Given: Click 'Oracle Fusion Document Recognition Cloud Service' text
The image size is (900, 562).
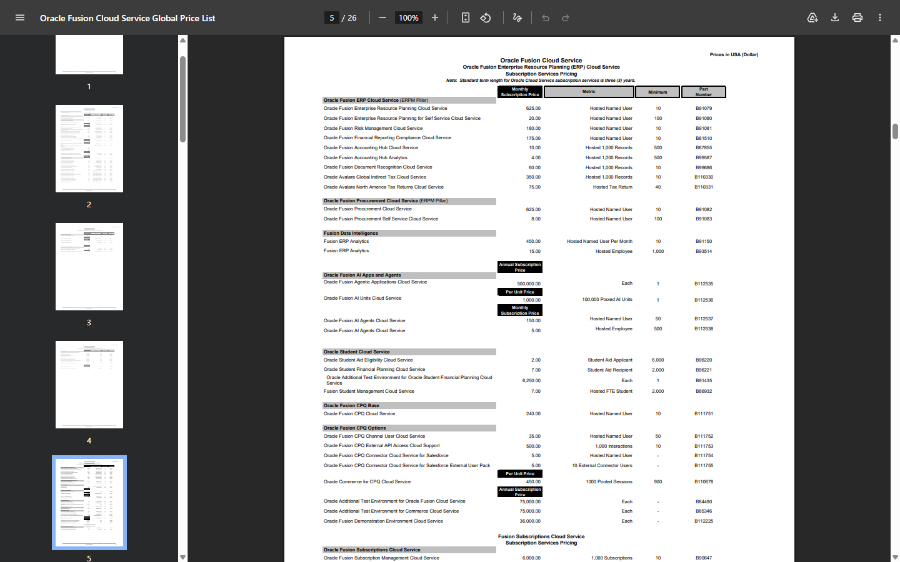Looking at the screenshot, I should coord(377,167).
